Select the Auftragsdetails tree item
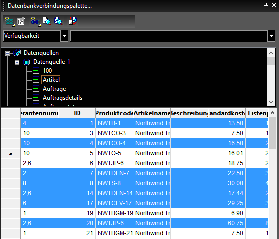This screenshot has height=239, width=279. click(x=62, y=98)
